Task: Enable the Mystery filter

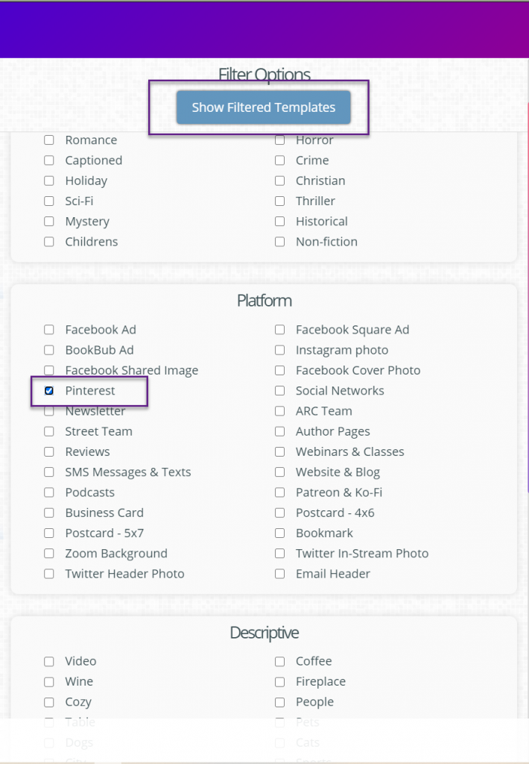Action: pos(48,221)
